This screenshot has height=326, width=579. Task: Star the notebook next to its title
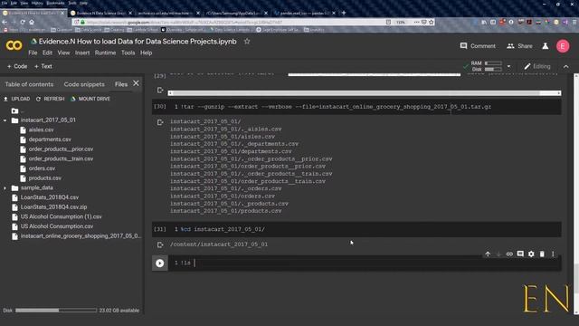coord(247,42)
